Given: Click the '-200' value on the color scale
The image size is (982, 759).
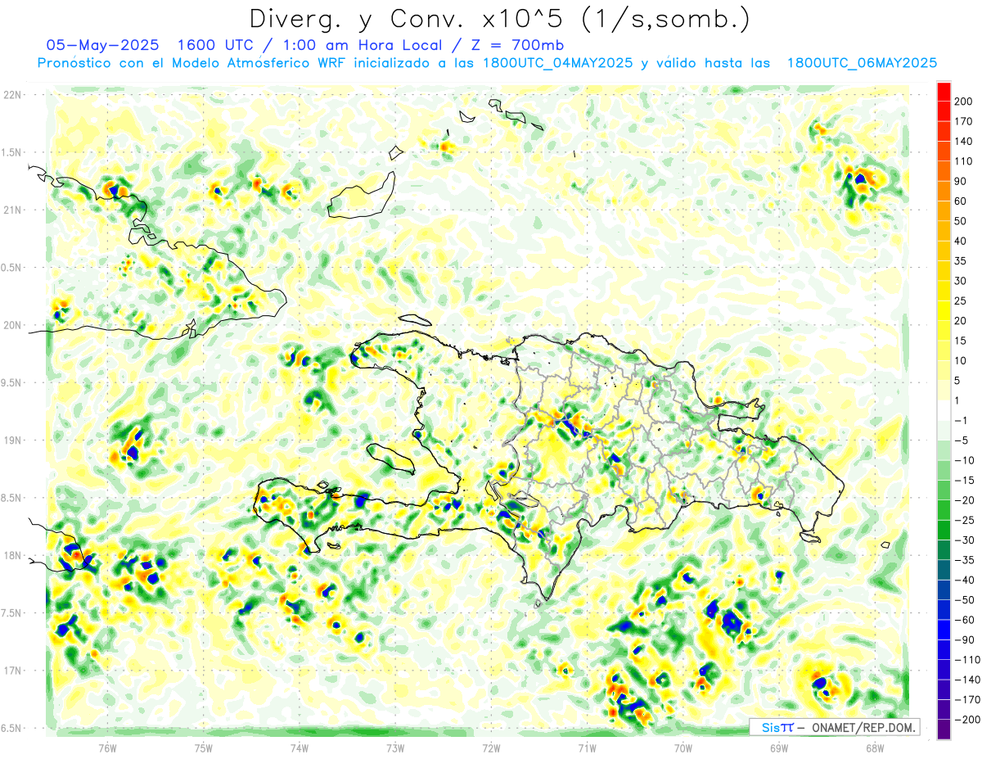Looking at the screenshot, I should pos(966,720).
